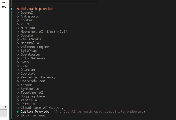Click the blue diamond prompt marker
The height and width of the screenshot is (120, 176).
click(x=11, y=9)
